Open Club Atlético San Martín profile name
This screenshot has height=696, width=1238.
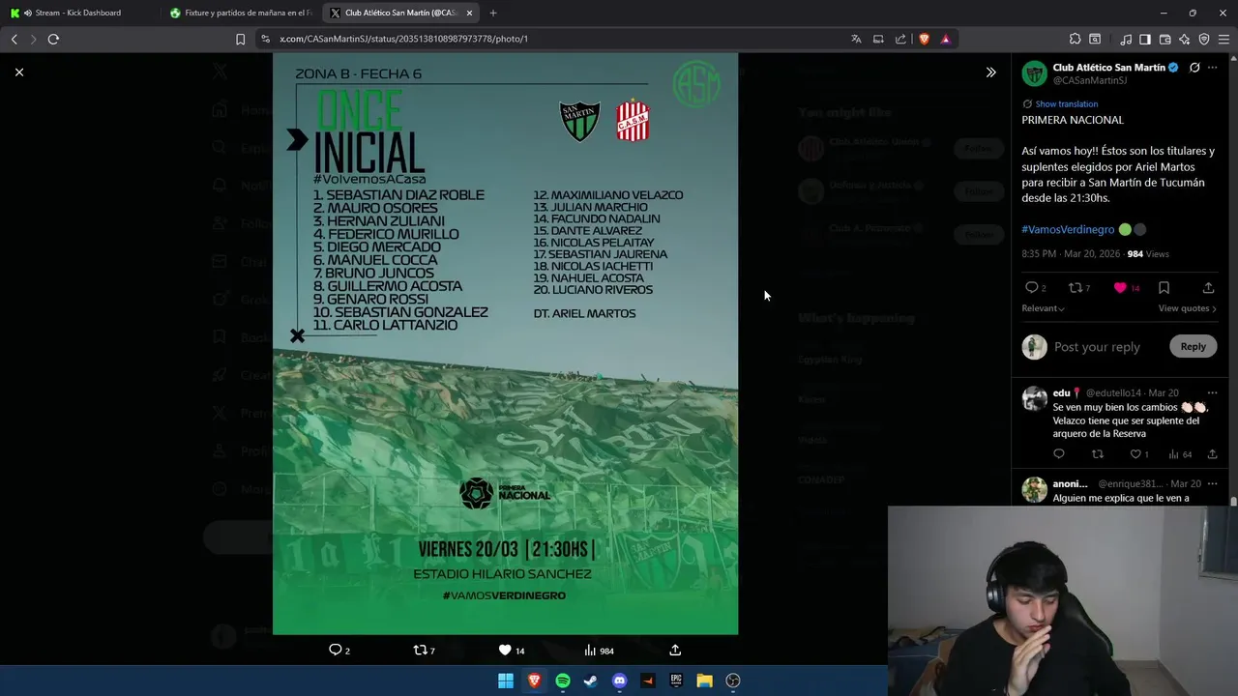[1108, 68]
